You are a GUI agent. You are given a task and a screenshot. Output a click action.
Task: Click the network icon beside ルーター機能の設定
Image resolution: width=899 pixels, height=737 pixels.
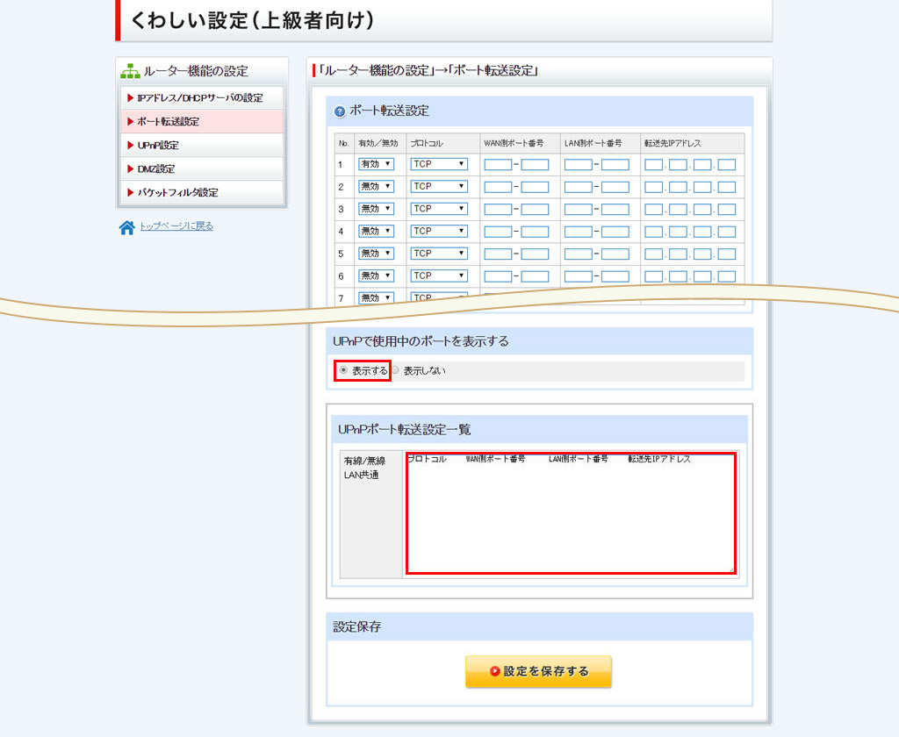coord(130,71)
